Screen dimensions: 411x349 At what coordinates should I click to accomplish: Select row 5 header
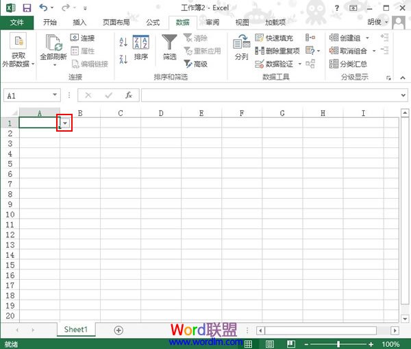10,164
